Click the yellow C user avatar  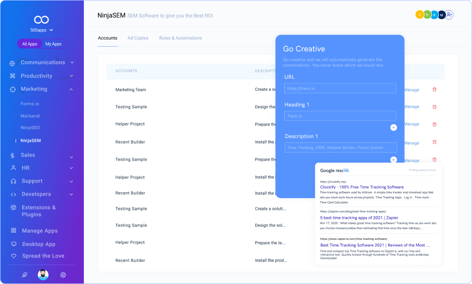(419, 15)
